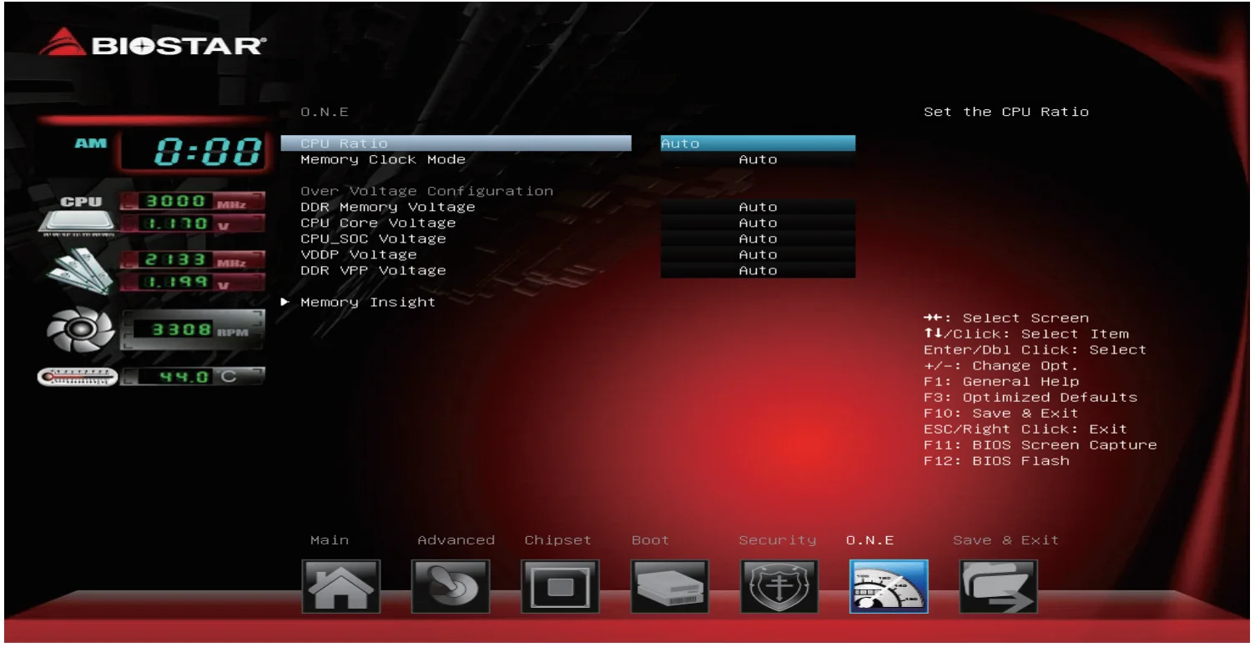Click the F3: Optimized Defaults hint

pyautogui.click(x=1031, y=397)
